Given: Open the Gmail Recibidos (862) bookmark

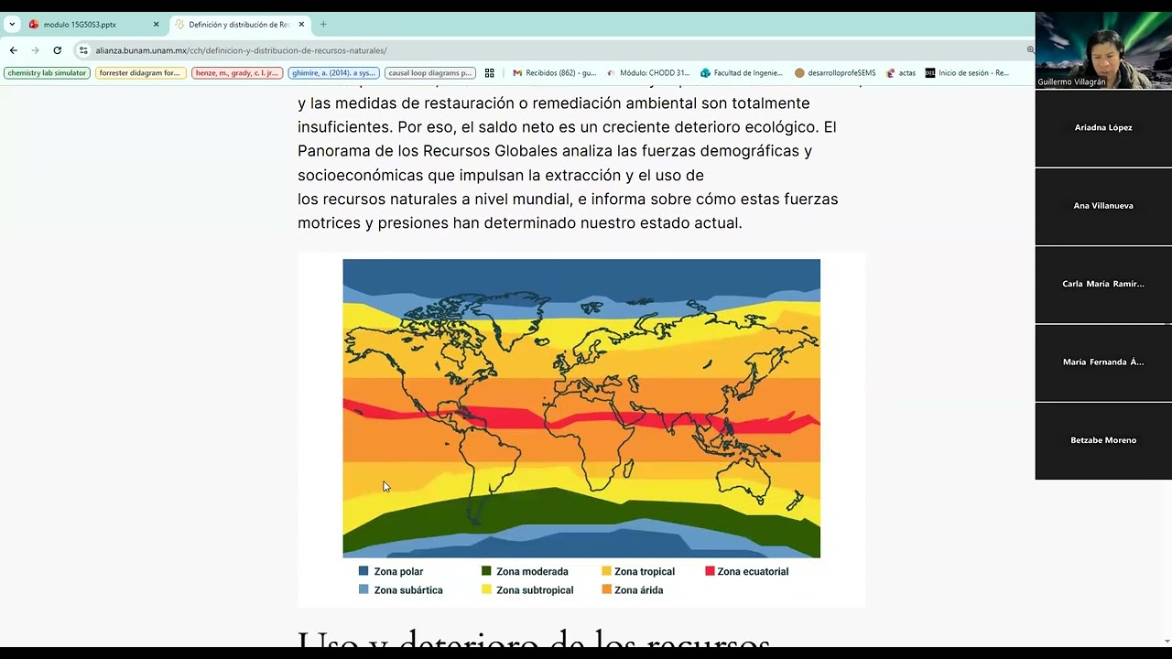Looking at the screenshot, I should click(554, 73).
